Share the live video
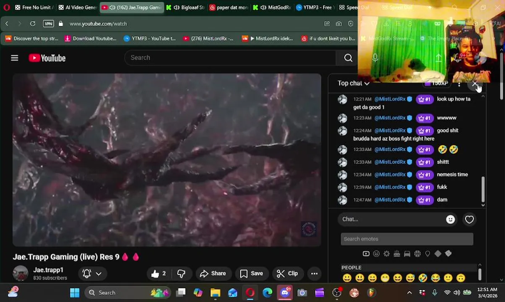The height and width of the screenshot is (302, 505). (x=213, y=273)
